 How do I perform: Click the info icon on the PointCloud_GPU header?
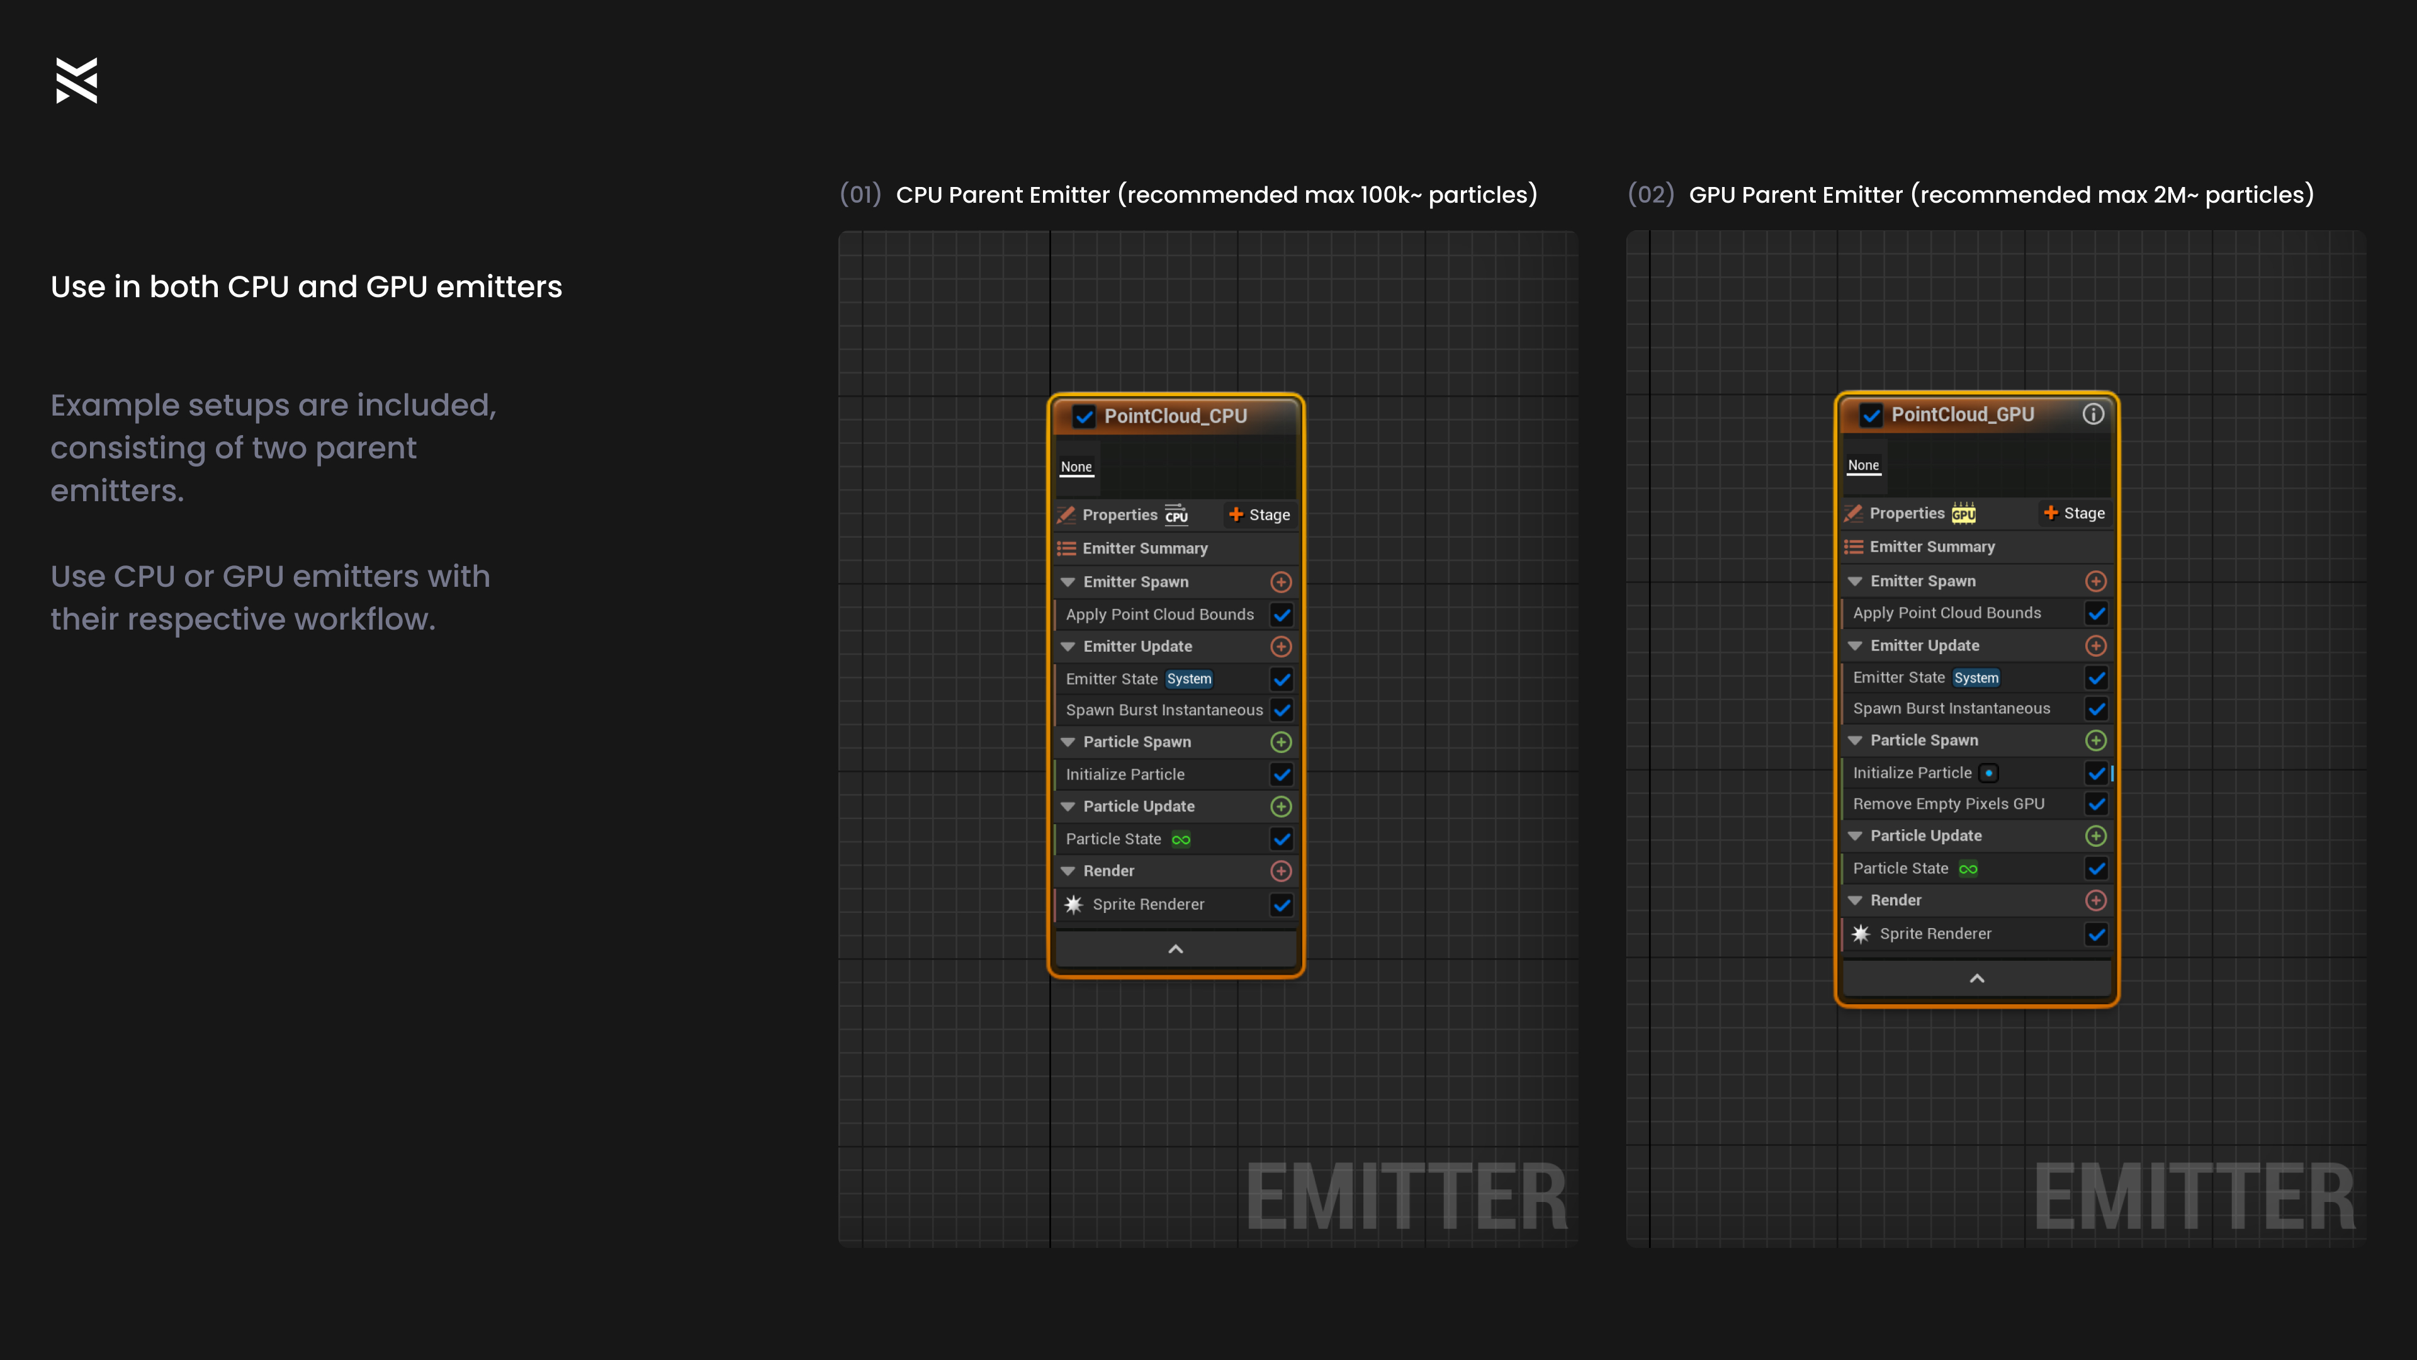[x=2092, y=414]
